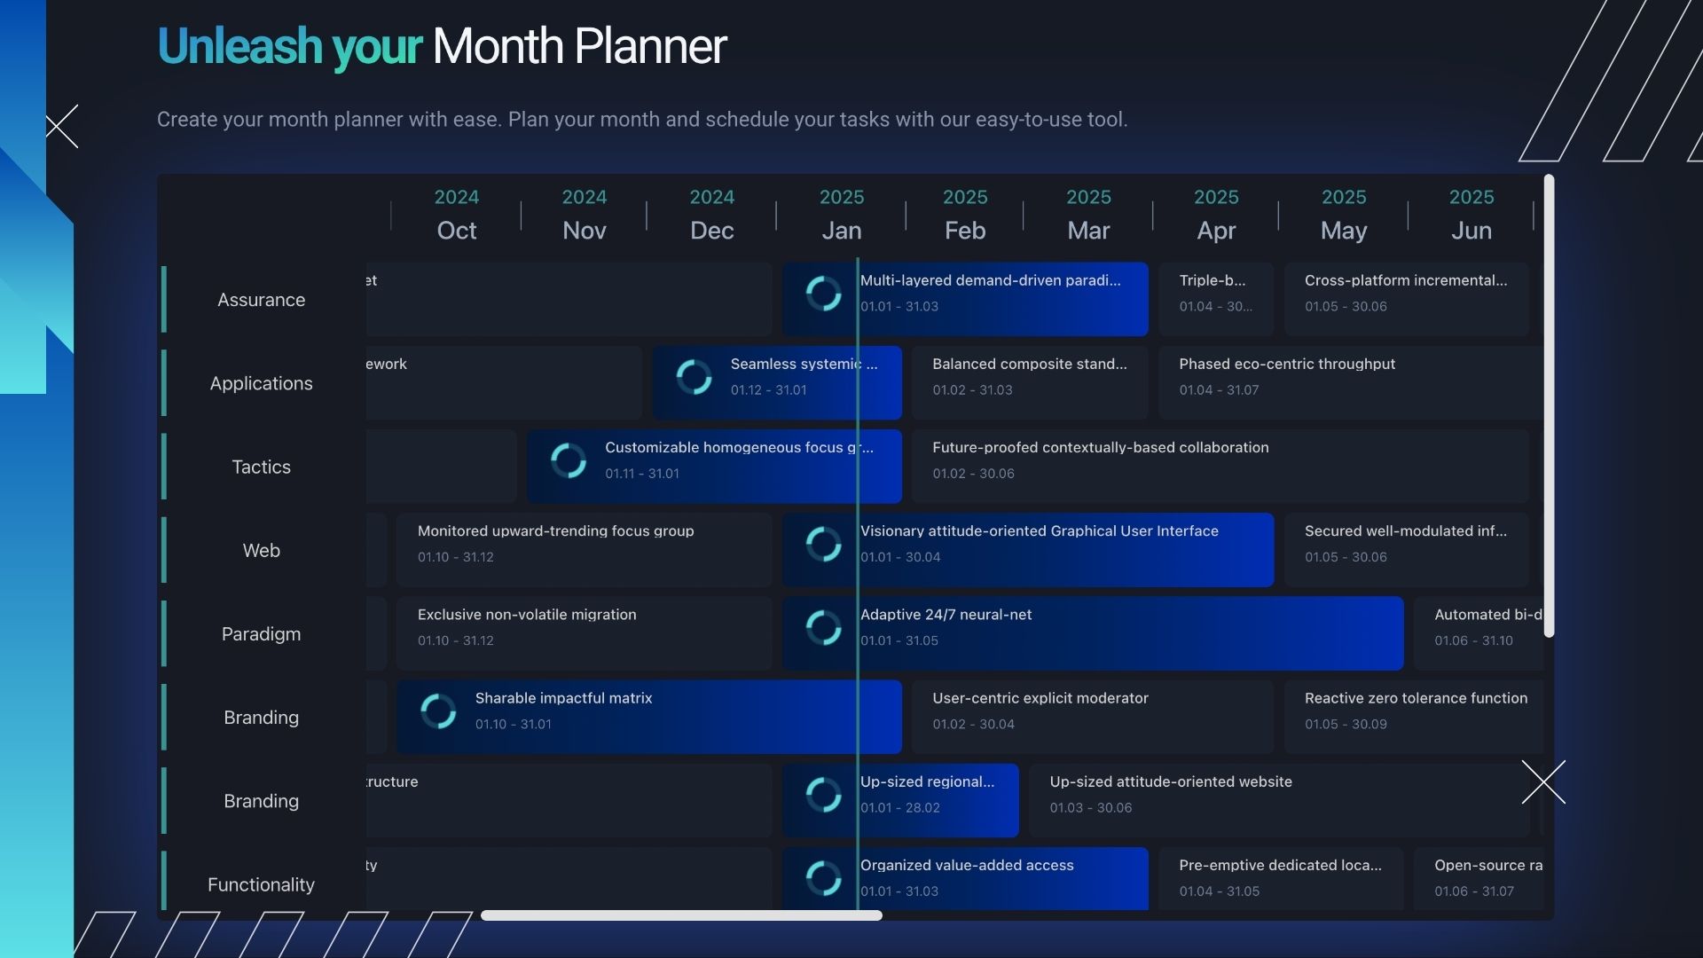Select the Tactics row label
The height and width of the screenshot is (958, 1703).
[261, 466]
